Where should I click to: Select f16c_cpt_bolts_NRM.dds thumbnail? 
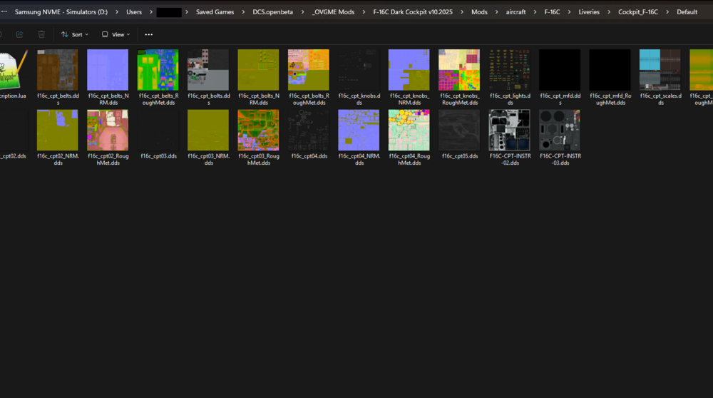click(258, 70)
